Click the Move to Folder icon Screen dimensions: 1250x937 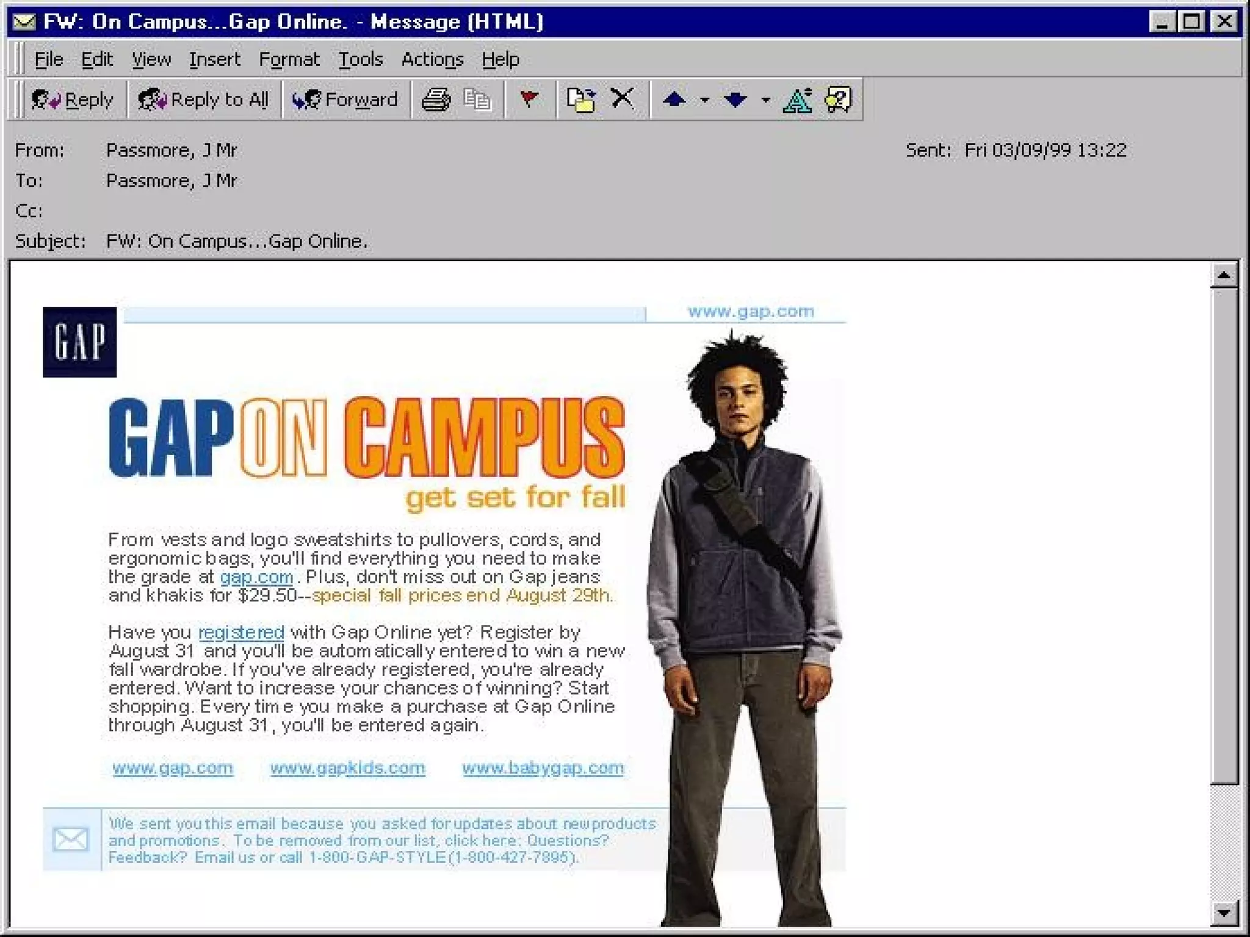pos(580,99)
